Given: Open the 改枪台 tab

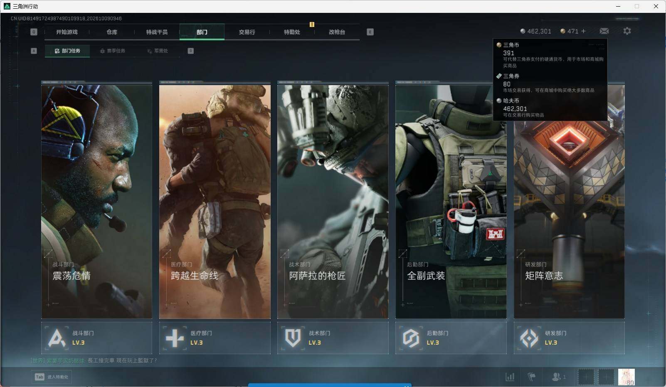Looking at the screenshot, I should click(x=337, y=32).
